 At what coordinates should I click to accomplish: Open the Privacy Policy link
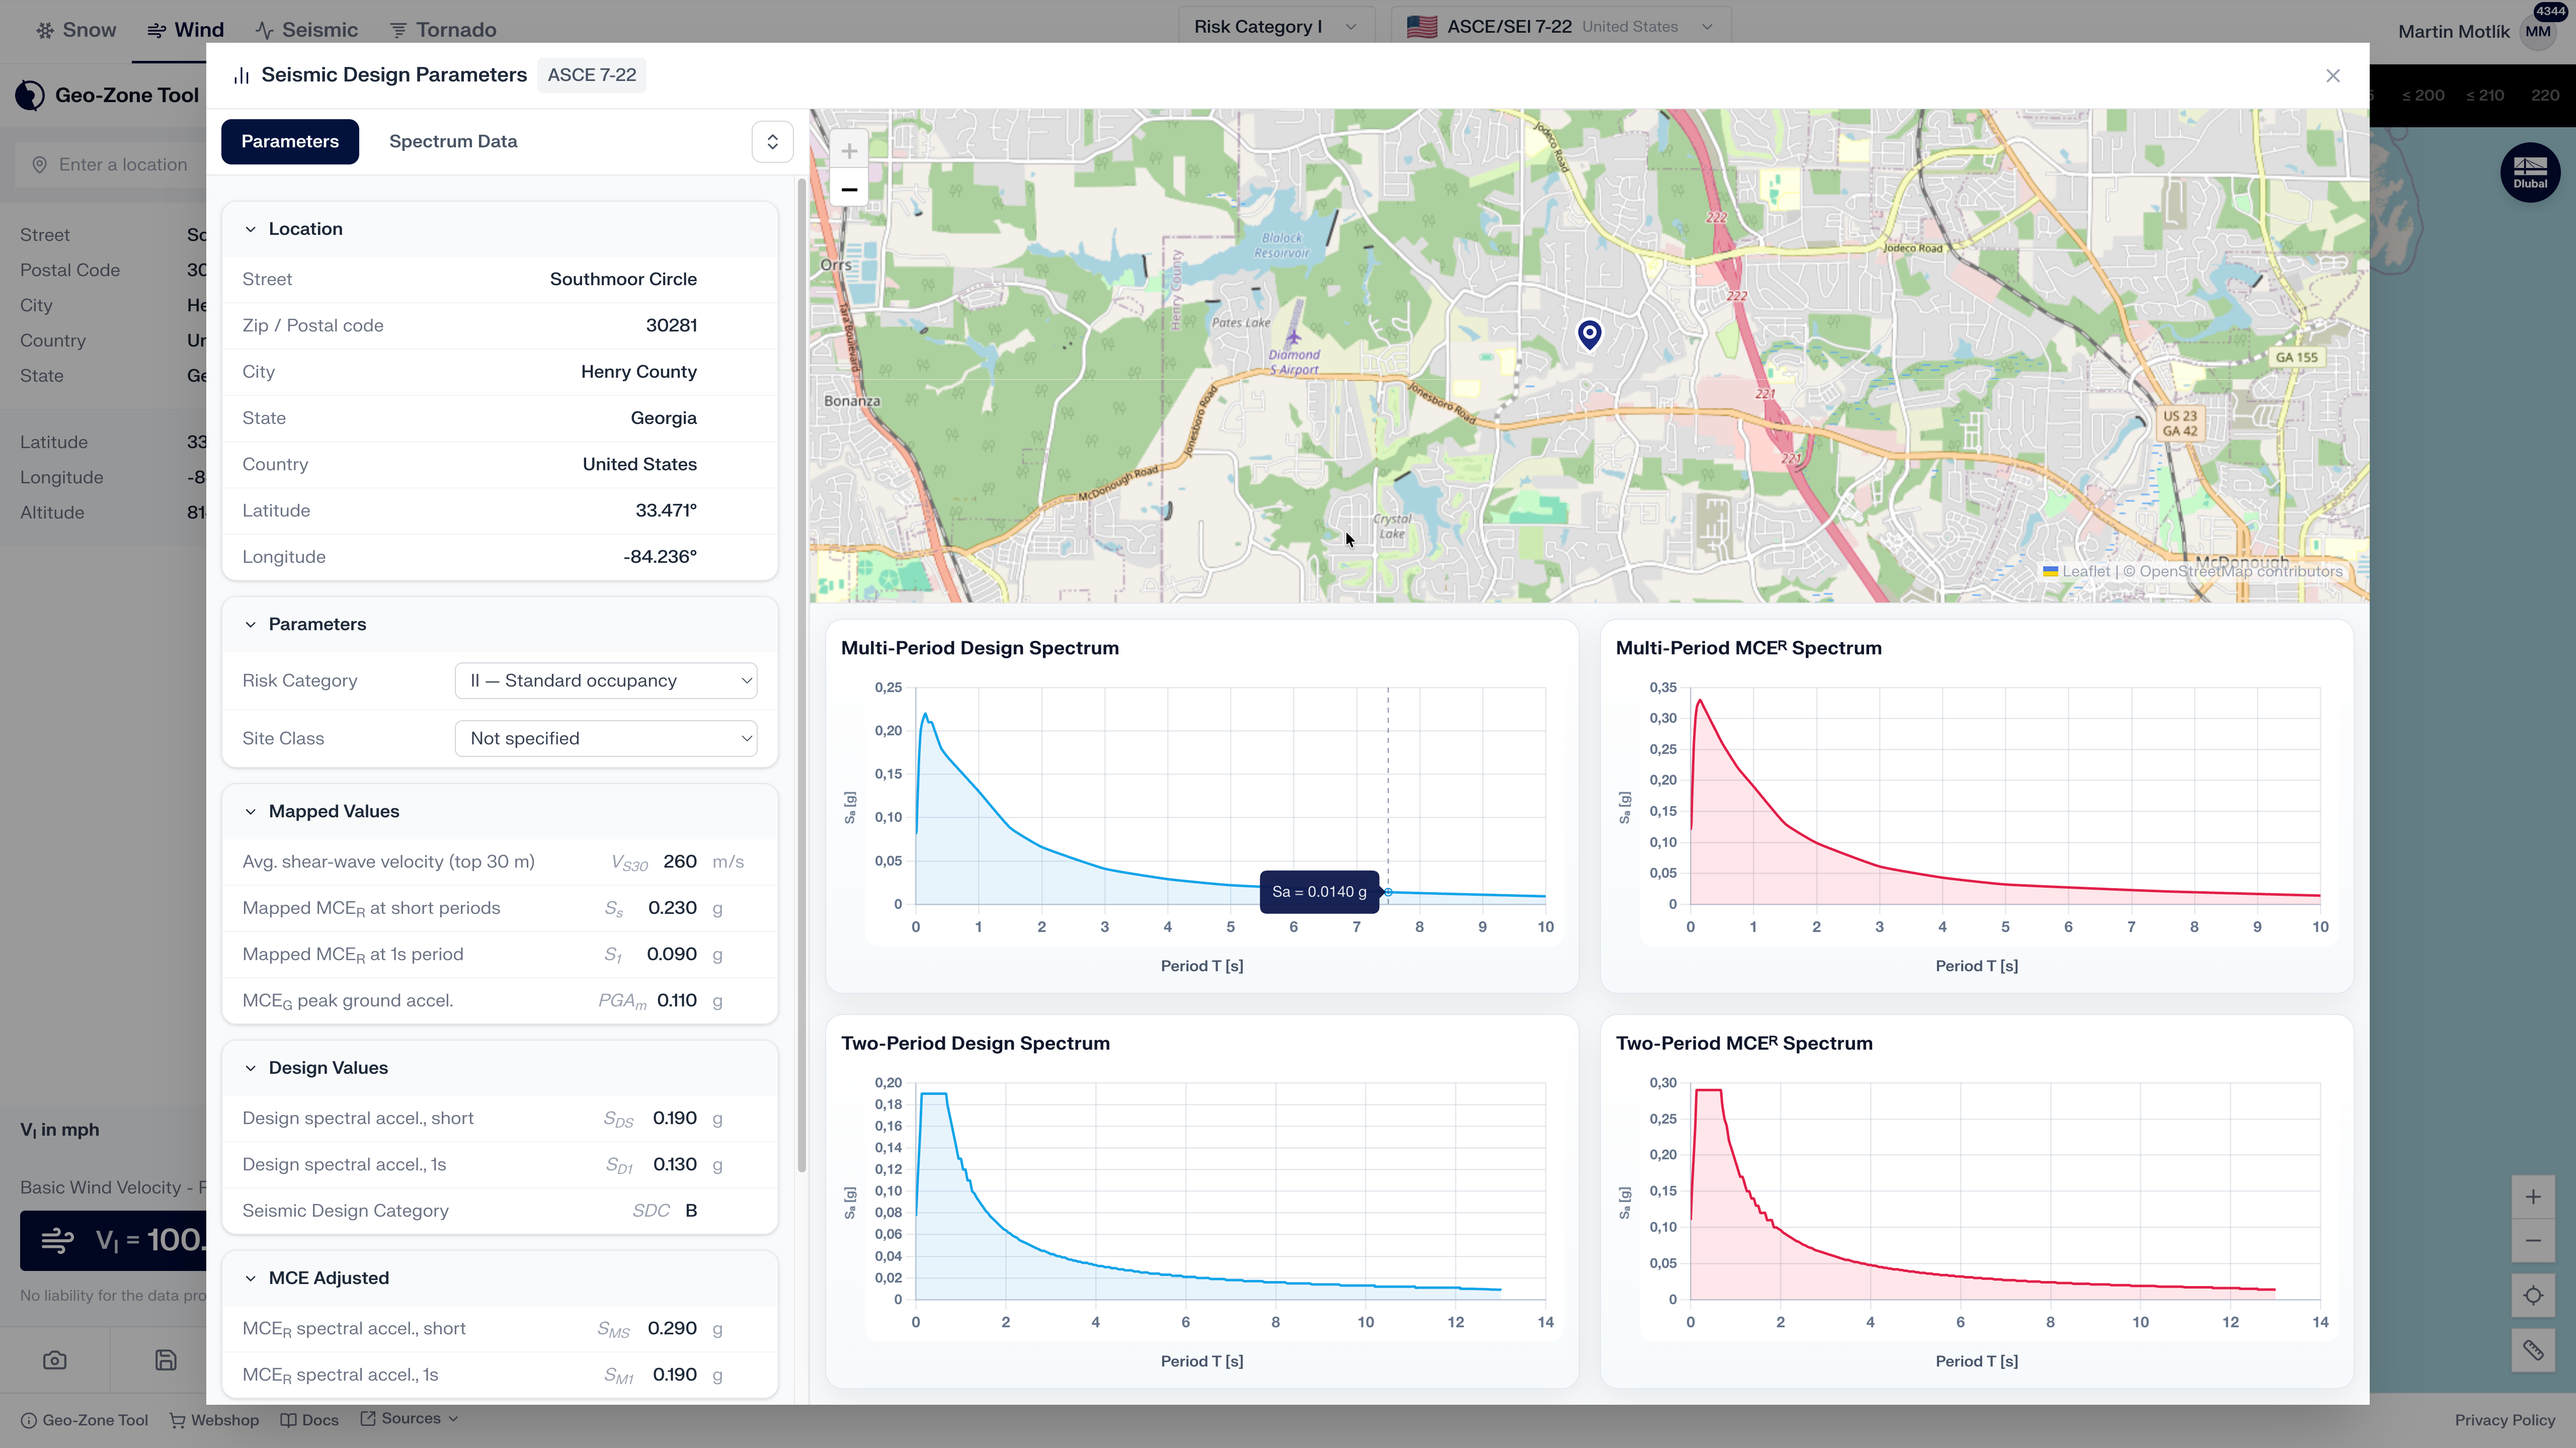2504,1420
